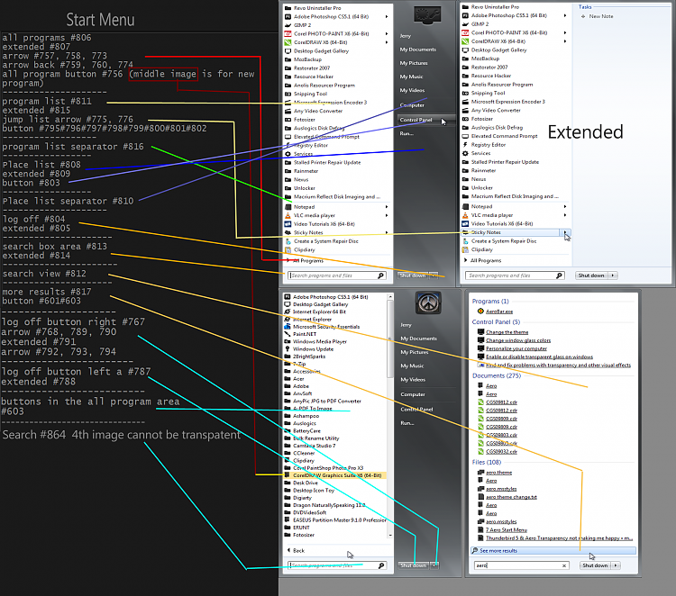Click Corel PHOTO-PAINT X6 icon in the Extended menu
676x596 pixels.
(x=465, y=32)
